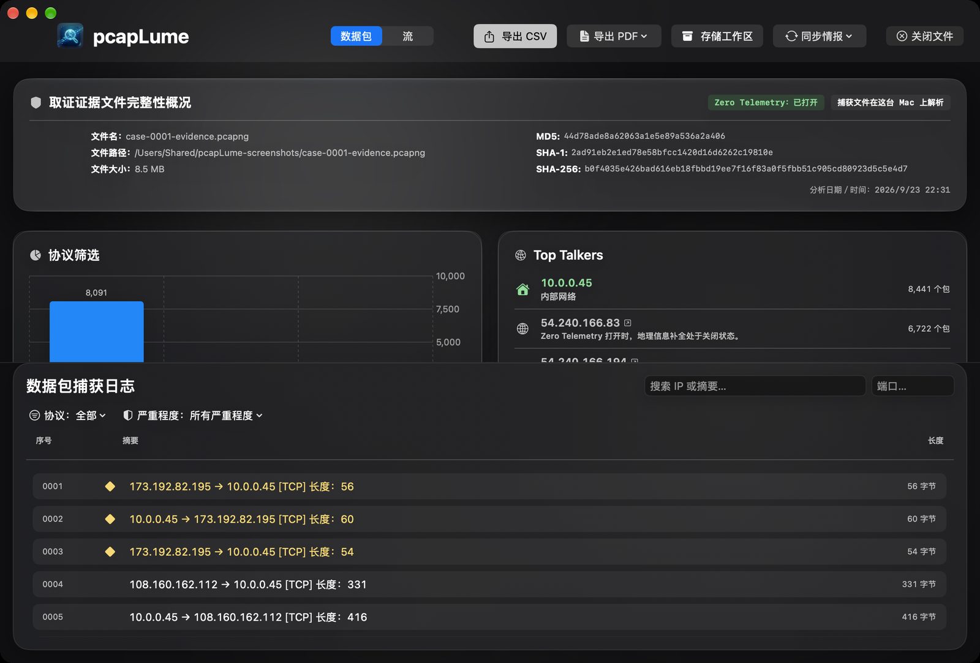Click the green home icon for 10.0.0.45

coord(522,290)
